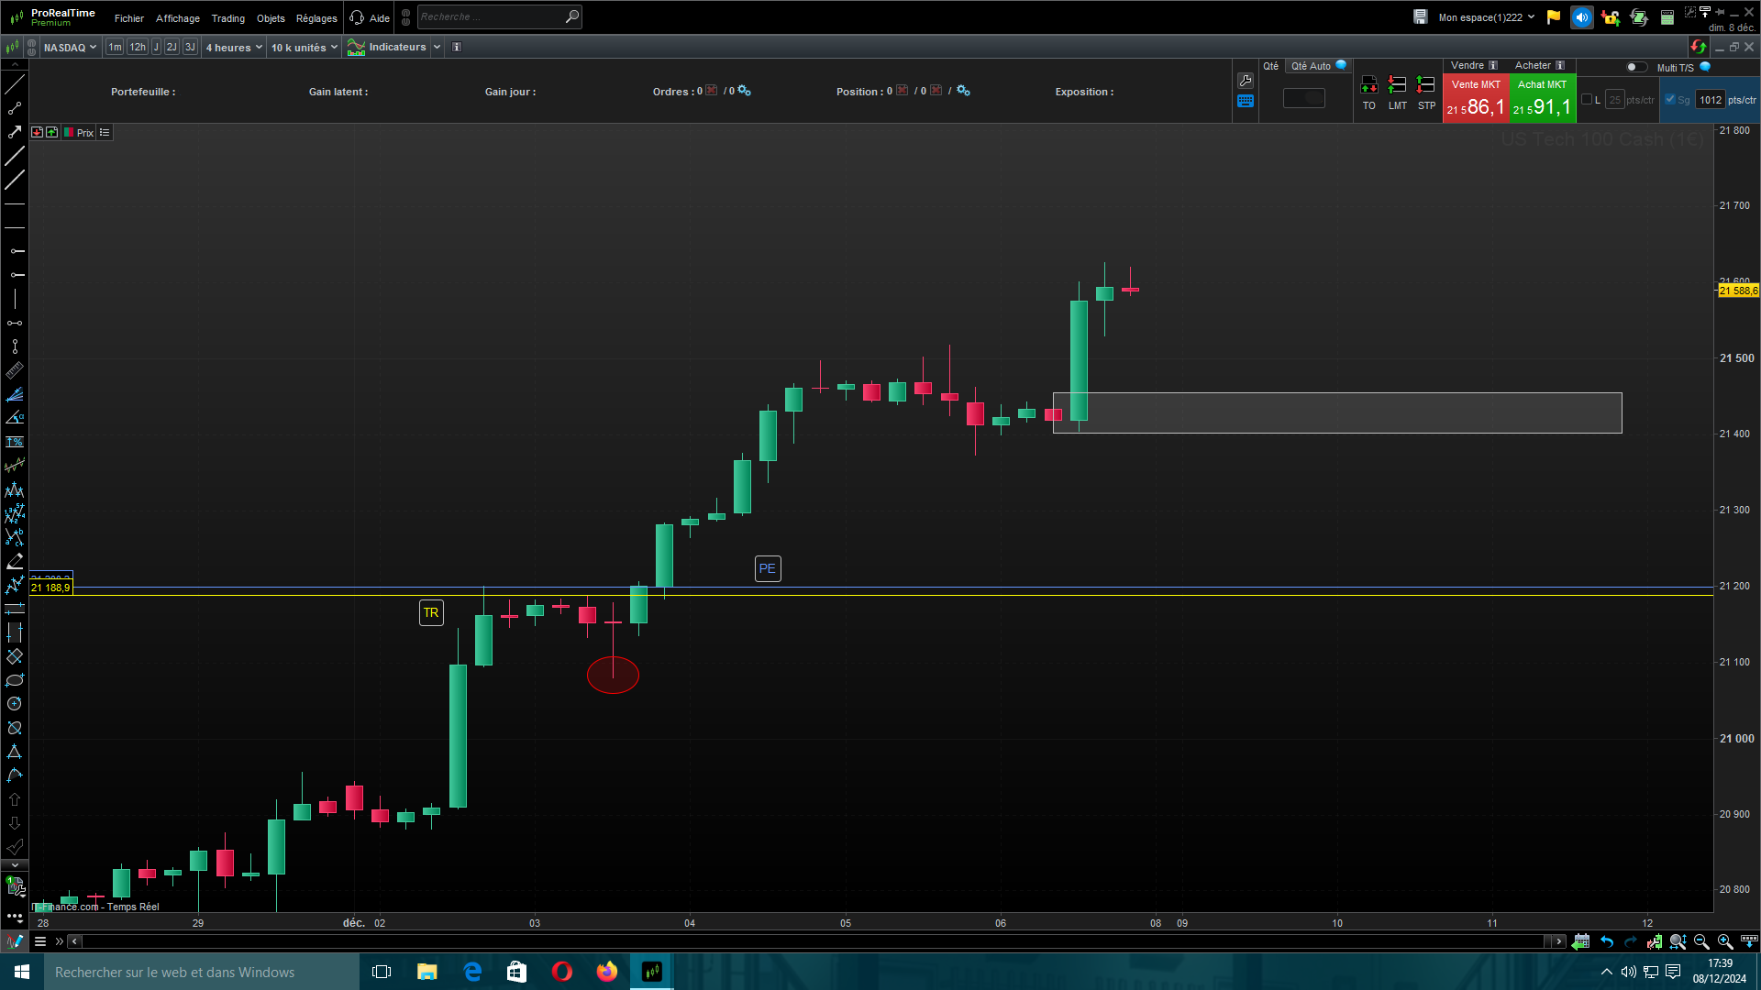Viewport: 1761px width, 990px height.
Task: Open the Affichage menu
Action: (177, 18)
